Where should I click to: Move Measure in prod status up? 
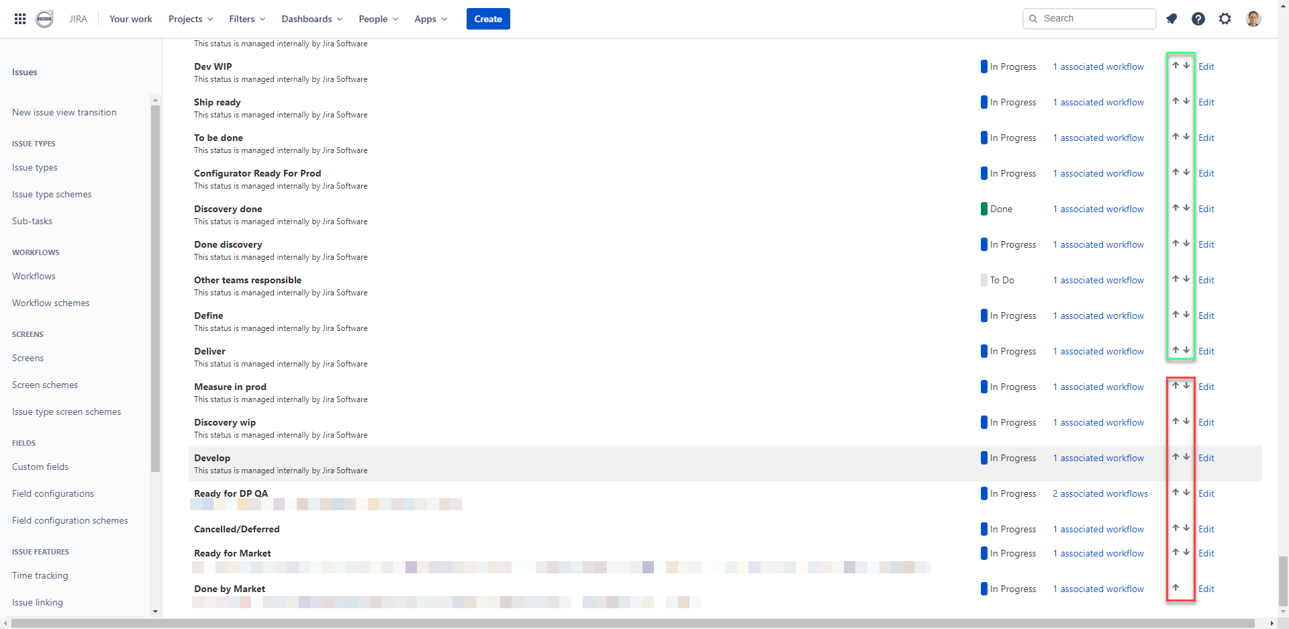1176,386
